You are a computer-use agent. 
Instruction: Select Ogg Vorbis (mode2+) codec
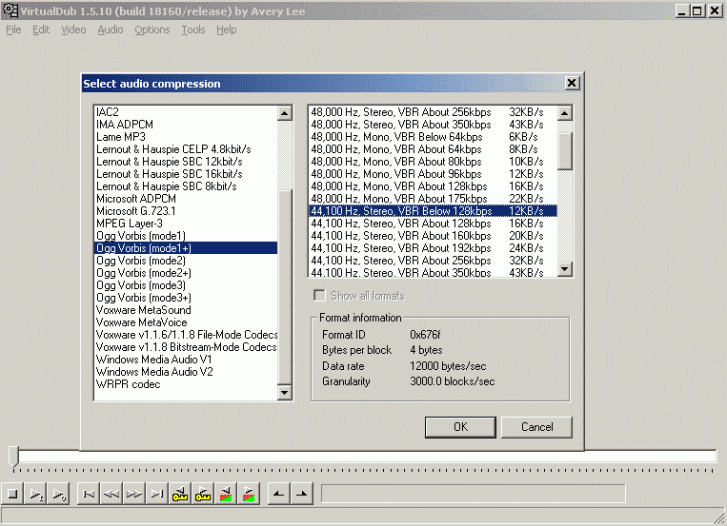point(186,273)
